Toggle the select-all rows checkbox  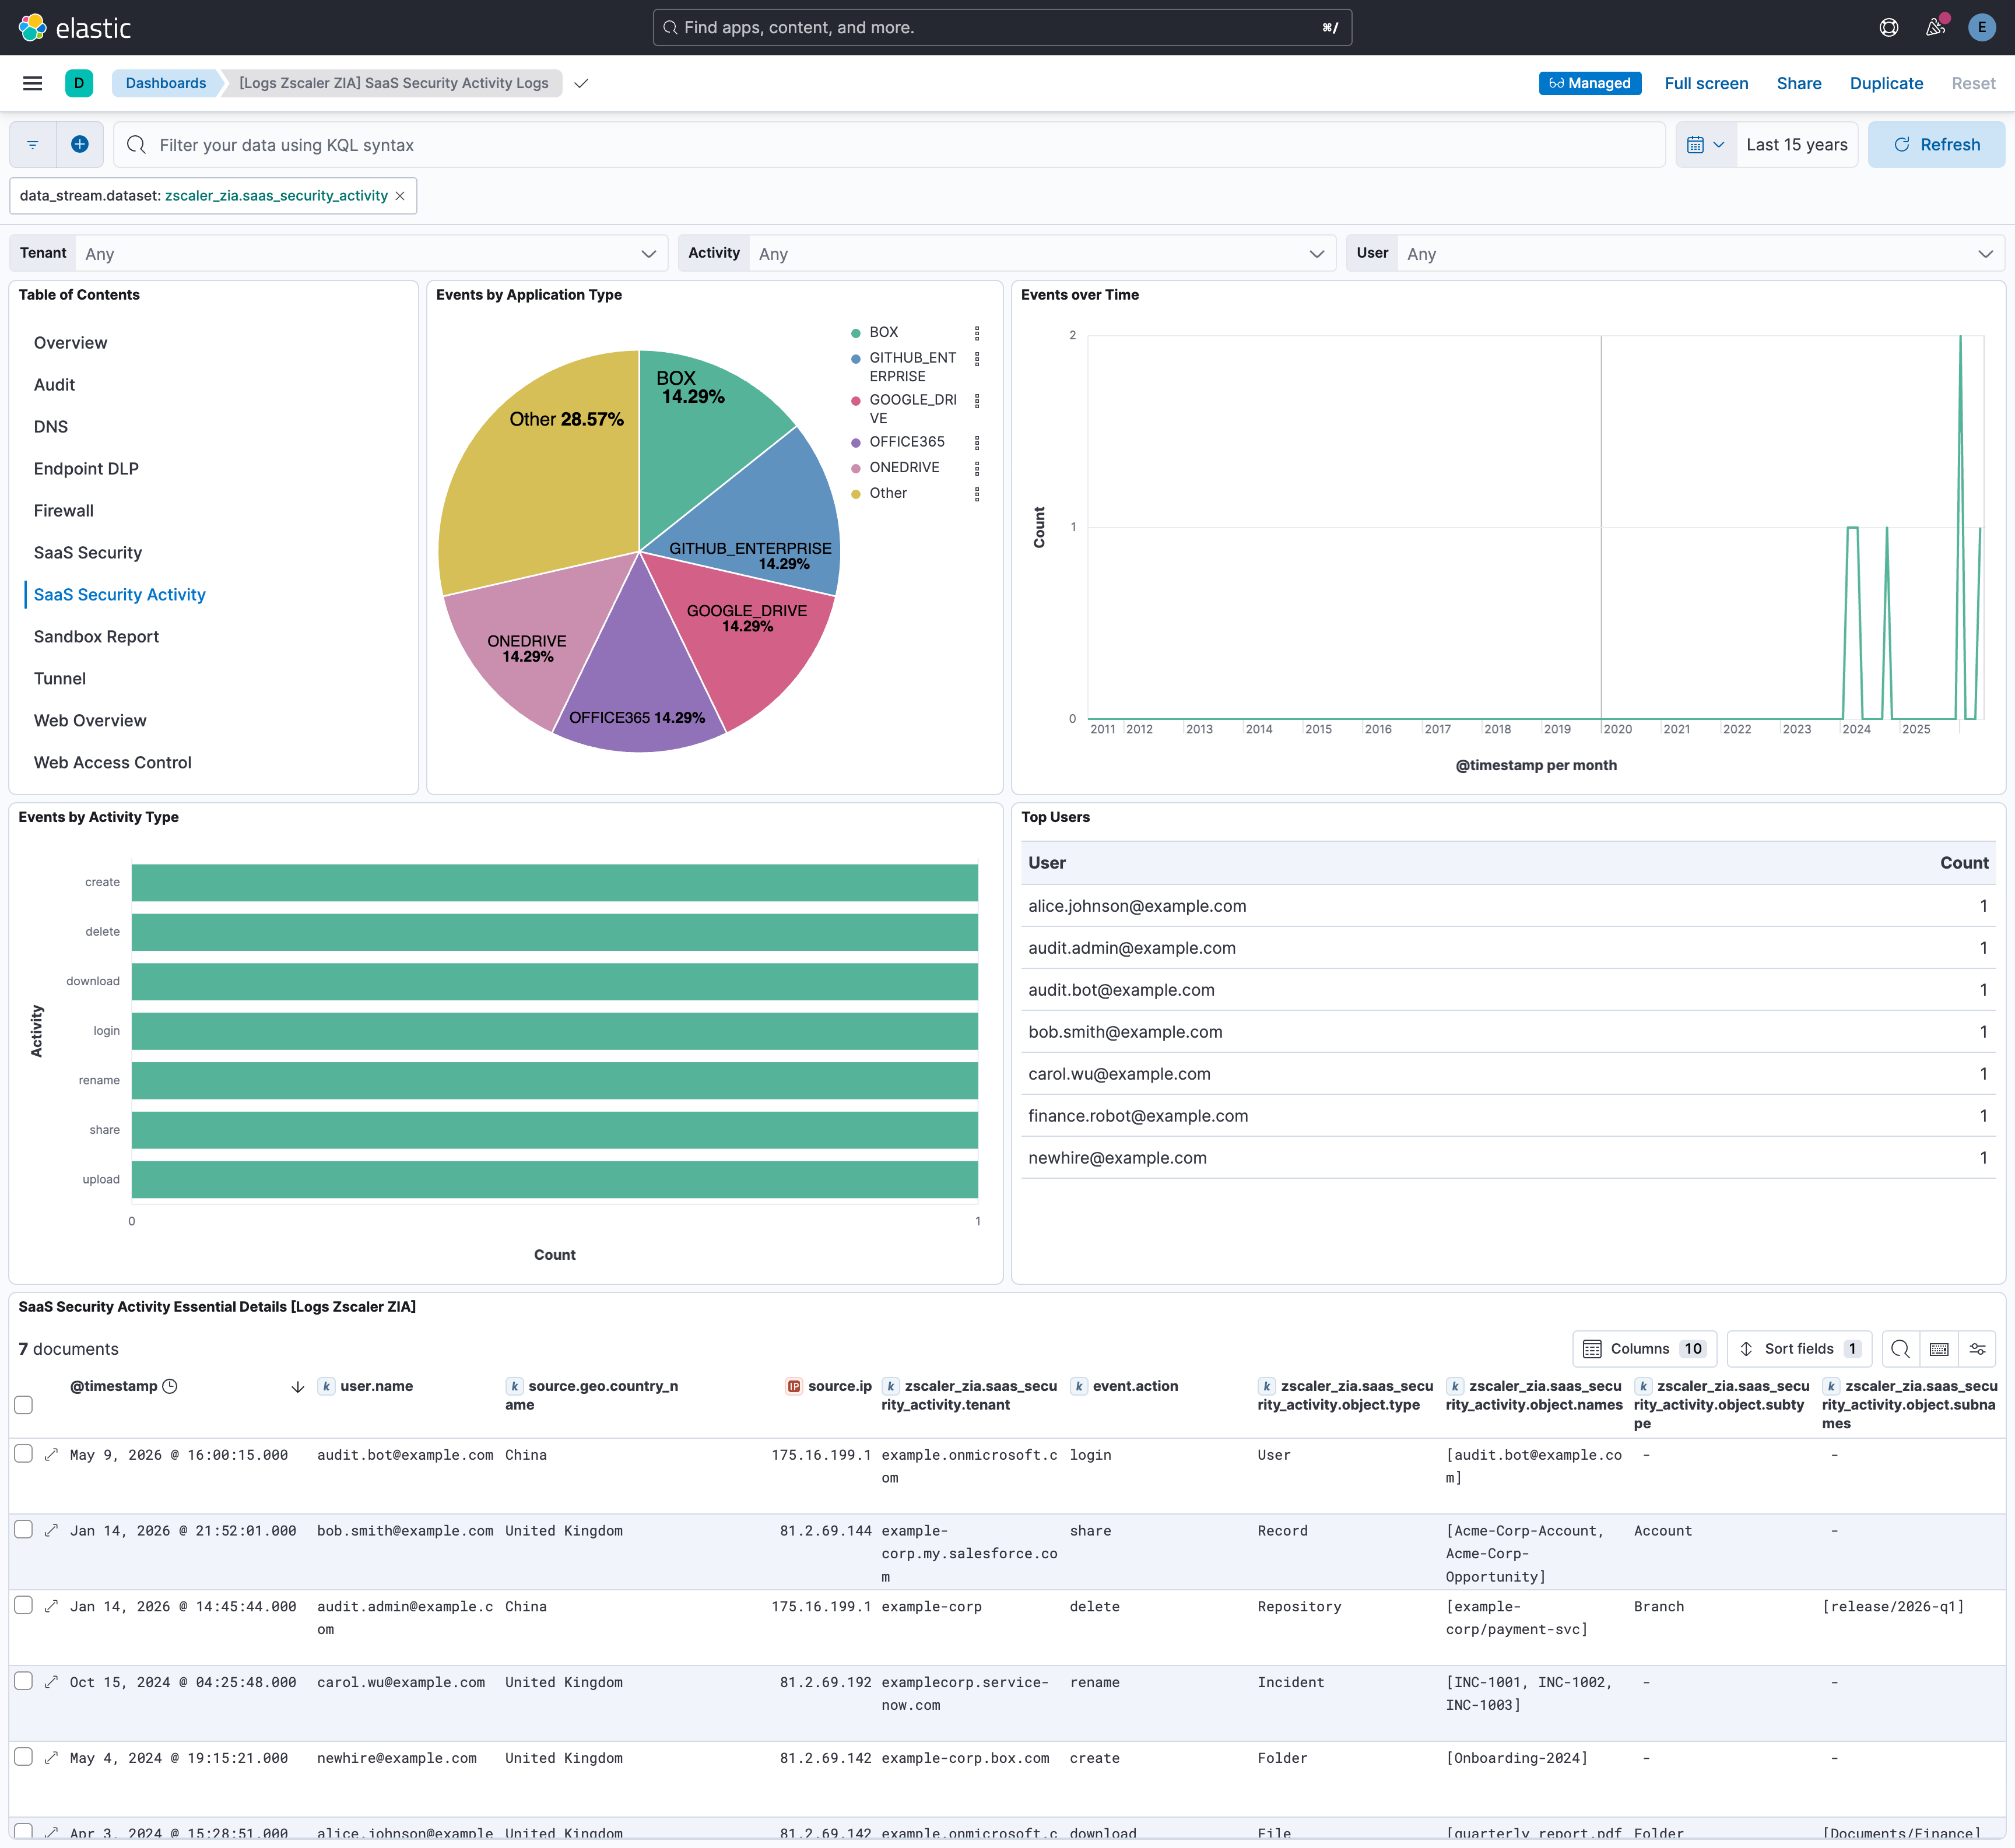click(x=24, y=1405)
